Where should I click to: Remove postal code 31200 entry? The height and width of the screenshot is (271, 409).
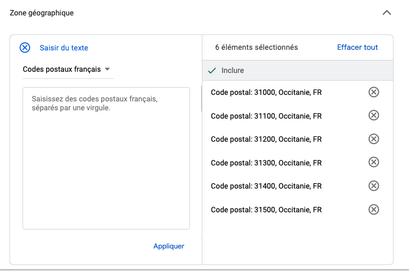pos(373,139)
